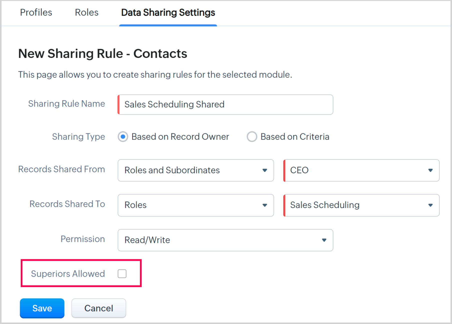
Task: Save the new sharing rule
Action: 42,308
